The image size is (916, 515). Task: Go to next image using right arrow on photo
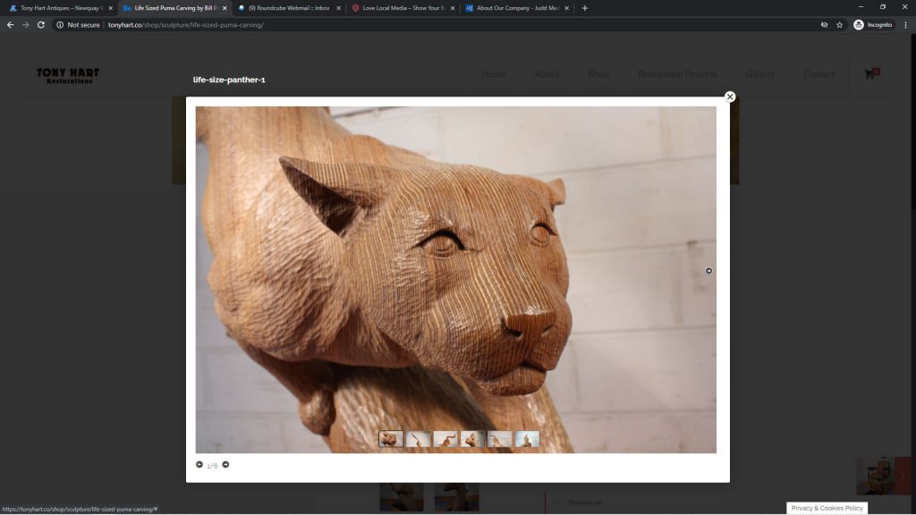[x=708, y=271]
